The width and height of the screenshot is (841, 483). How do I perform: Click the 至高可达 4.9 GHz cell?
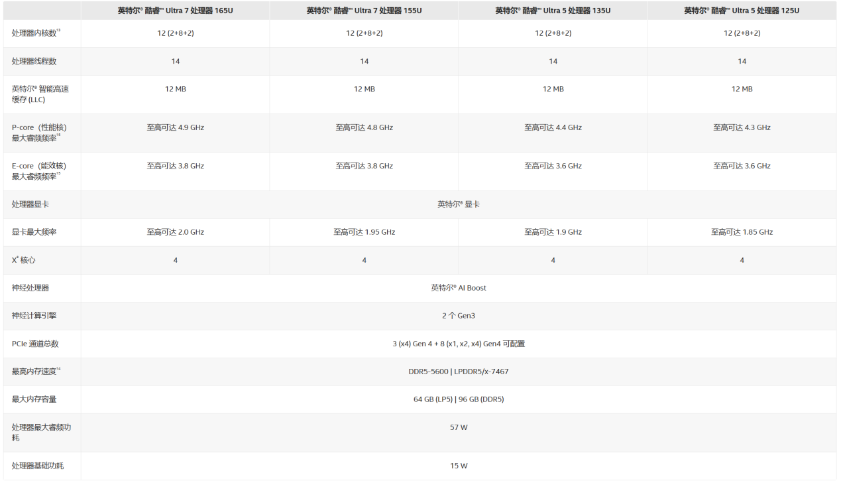[x=175, y=127]
